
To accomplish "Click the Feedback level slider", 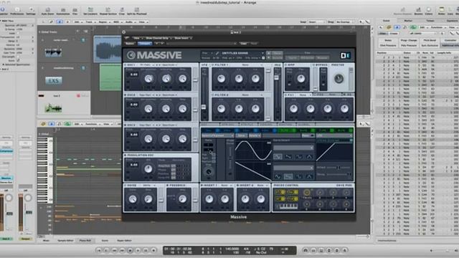I will [195, 200].
